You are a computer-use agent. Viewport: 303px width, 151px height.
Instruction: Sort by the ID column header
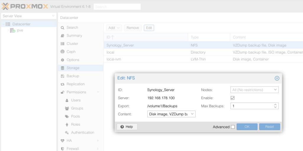[146, 37]
